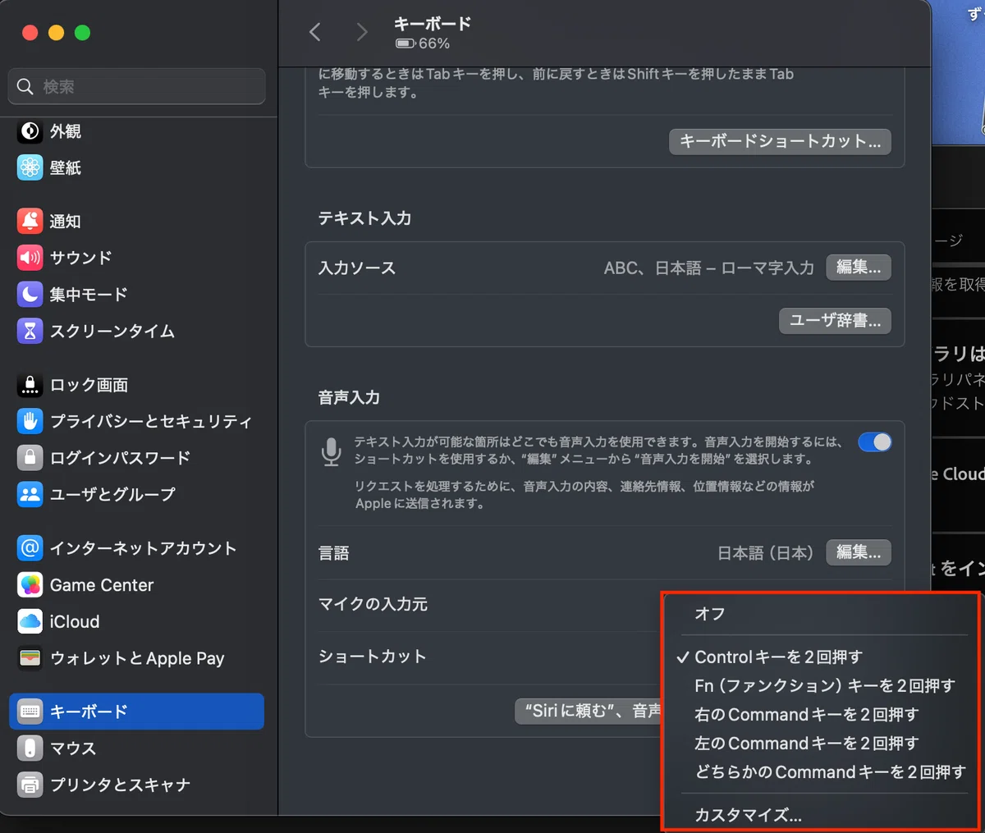Open ロック画面 lock screen icon
The width and height of the screenshot is (985, 833).
pyautogui.click(x=30, y=384)
